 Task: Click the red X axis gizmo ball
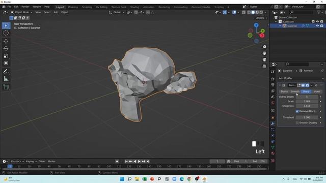point(262,36)
